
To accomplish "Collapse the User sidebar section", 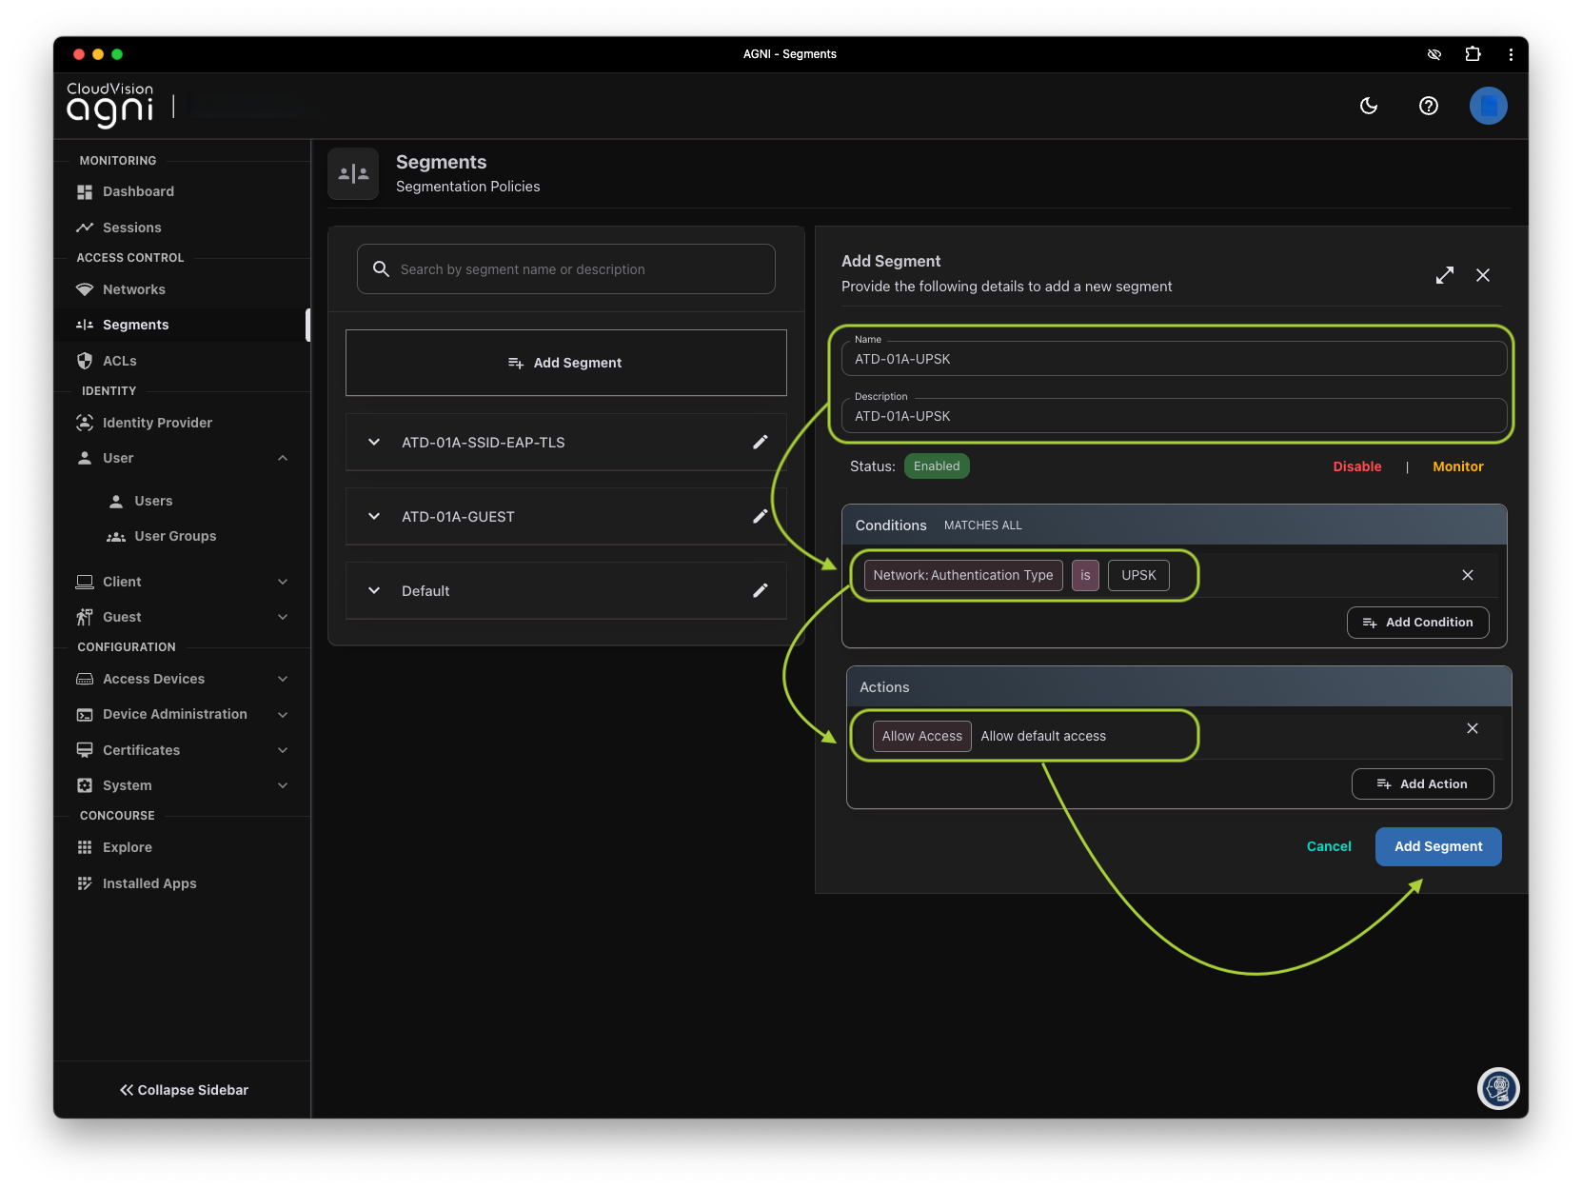I will coord(283,458).
